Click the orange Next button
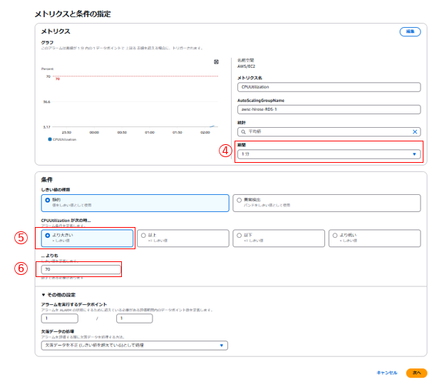This screenshot has width=437, height=392. pos(416,373)
